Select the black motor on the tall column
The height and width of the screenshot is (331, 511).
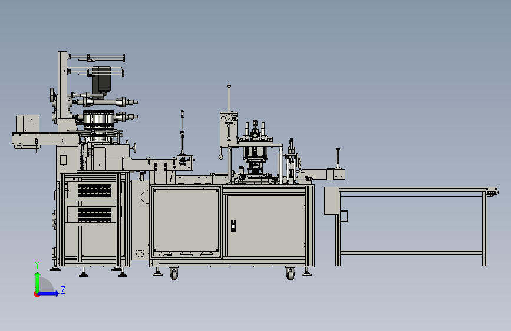[101, 81]
